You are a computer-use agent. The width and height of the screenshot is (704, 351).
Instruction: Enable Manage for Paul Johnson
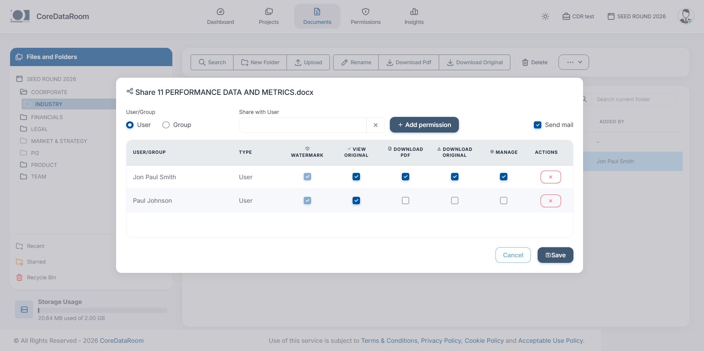[x=504, y=201]
